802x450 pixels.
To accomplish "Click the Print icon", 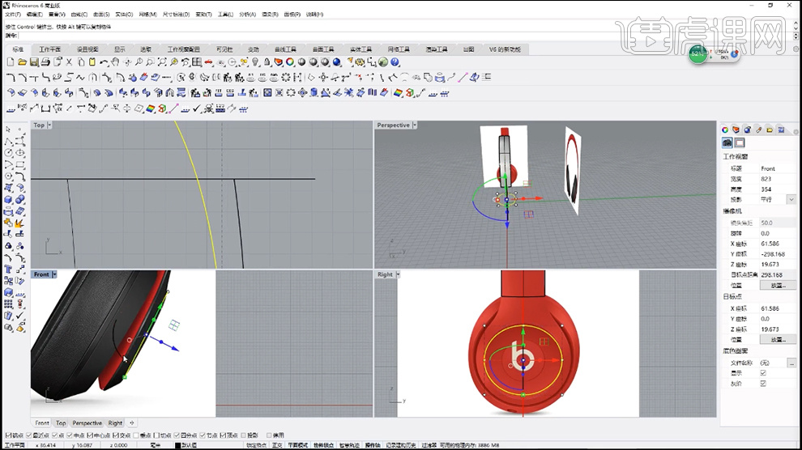I will (x=45, y=62).
